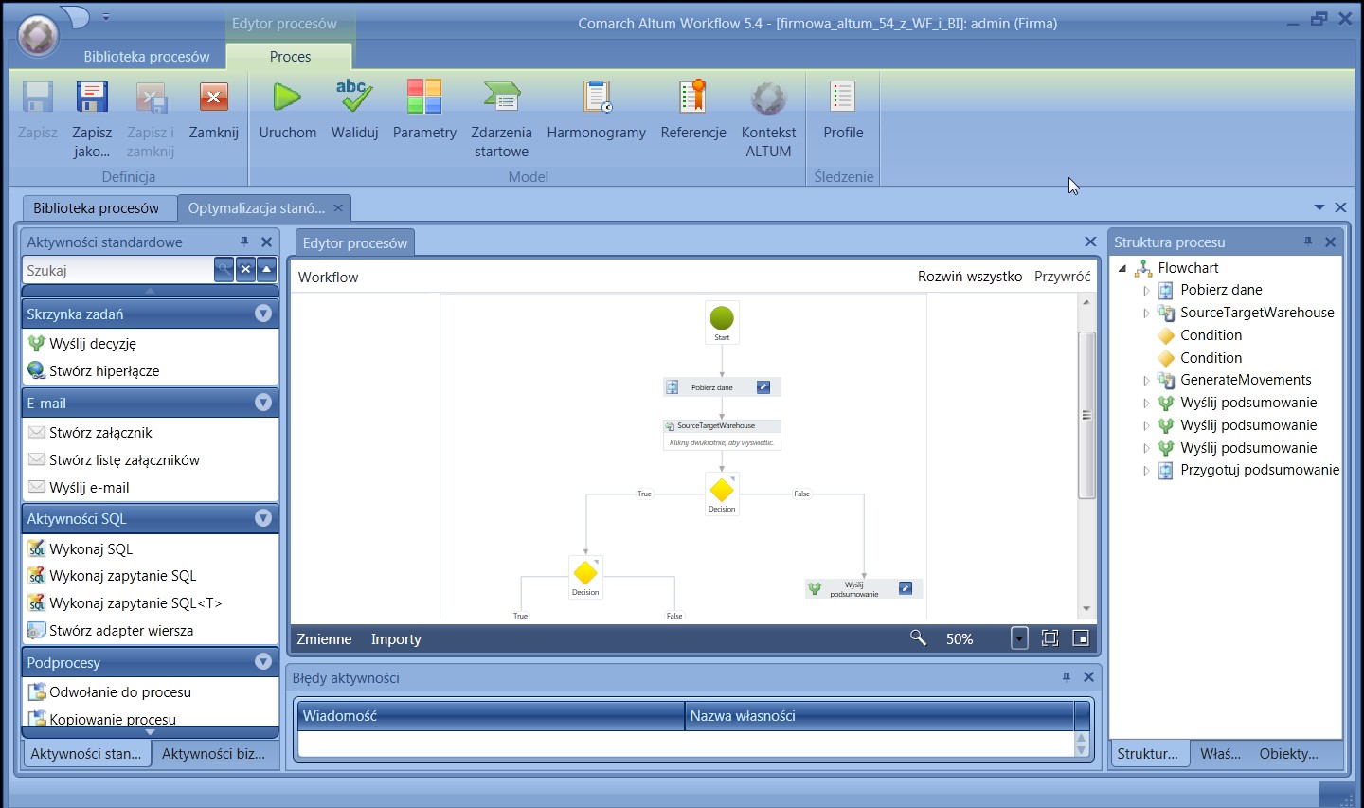The height and width of the screenshot is (808, 1364).
Task: Open Profile tracking
Action: point(843,97)
